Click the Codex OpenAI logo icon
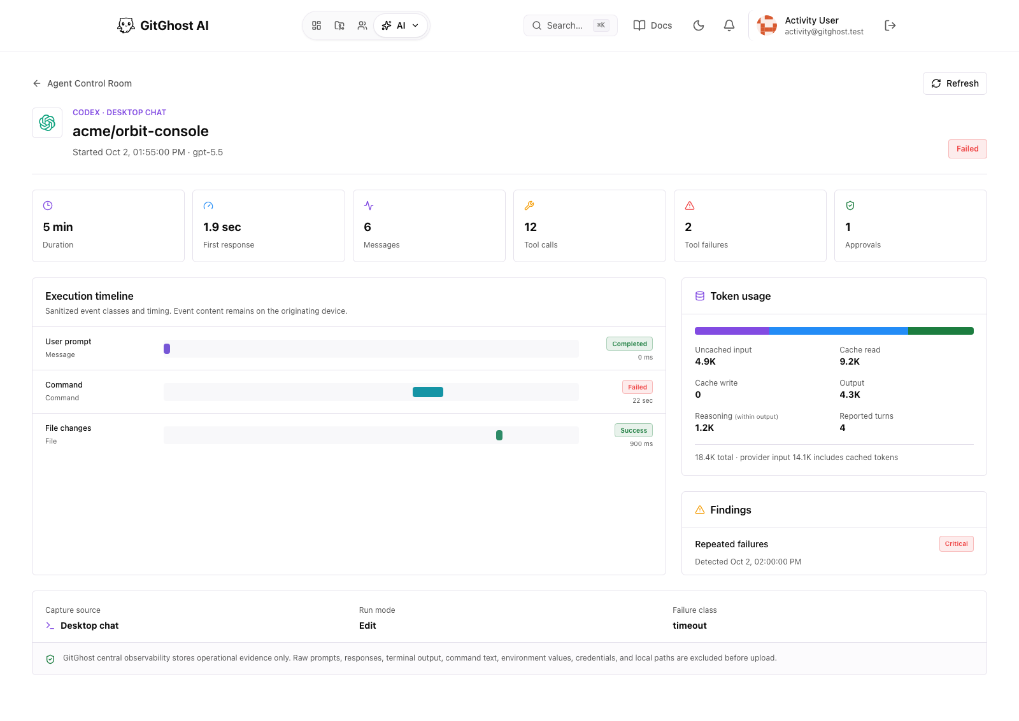 pyautogui.click(x=47, y=123)
